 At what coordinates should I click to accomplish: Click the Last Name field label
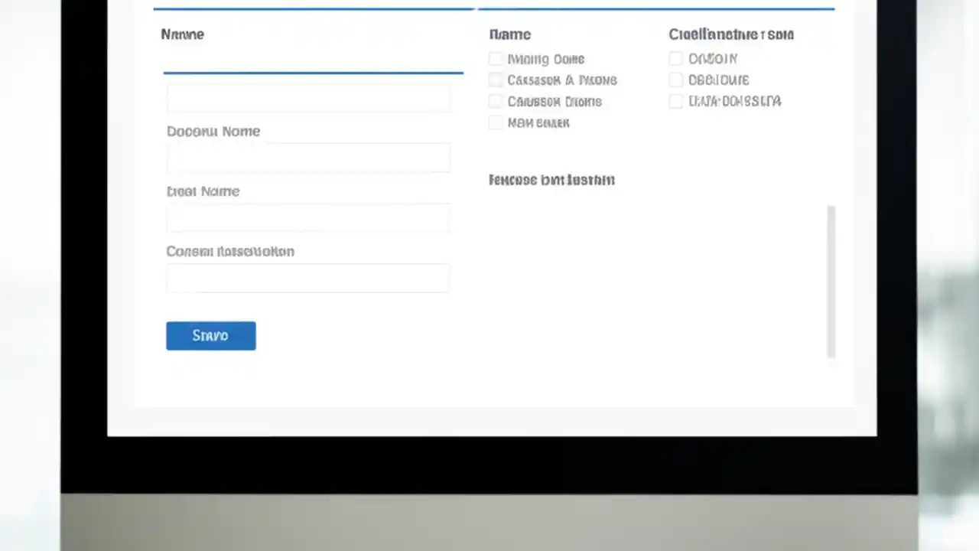click(203, 191)
